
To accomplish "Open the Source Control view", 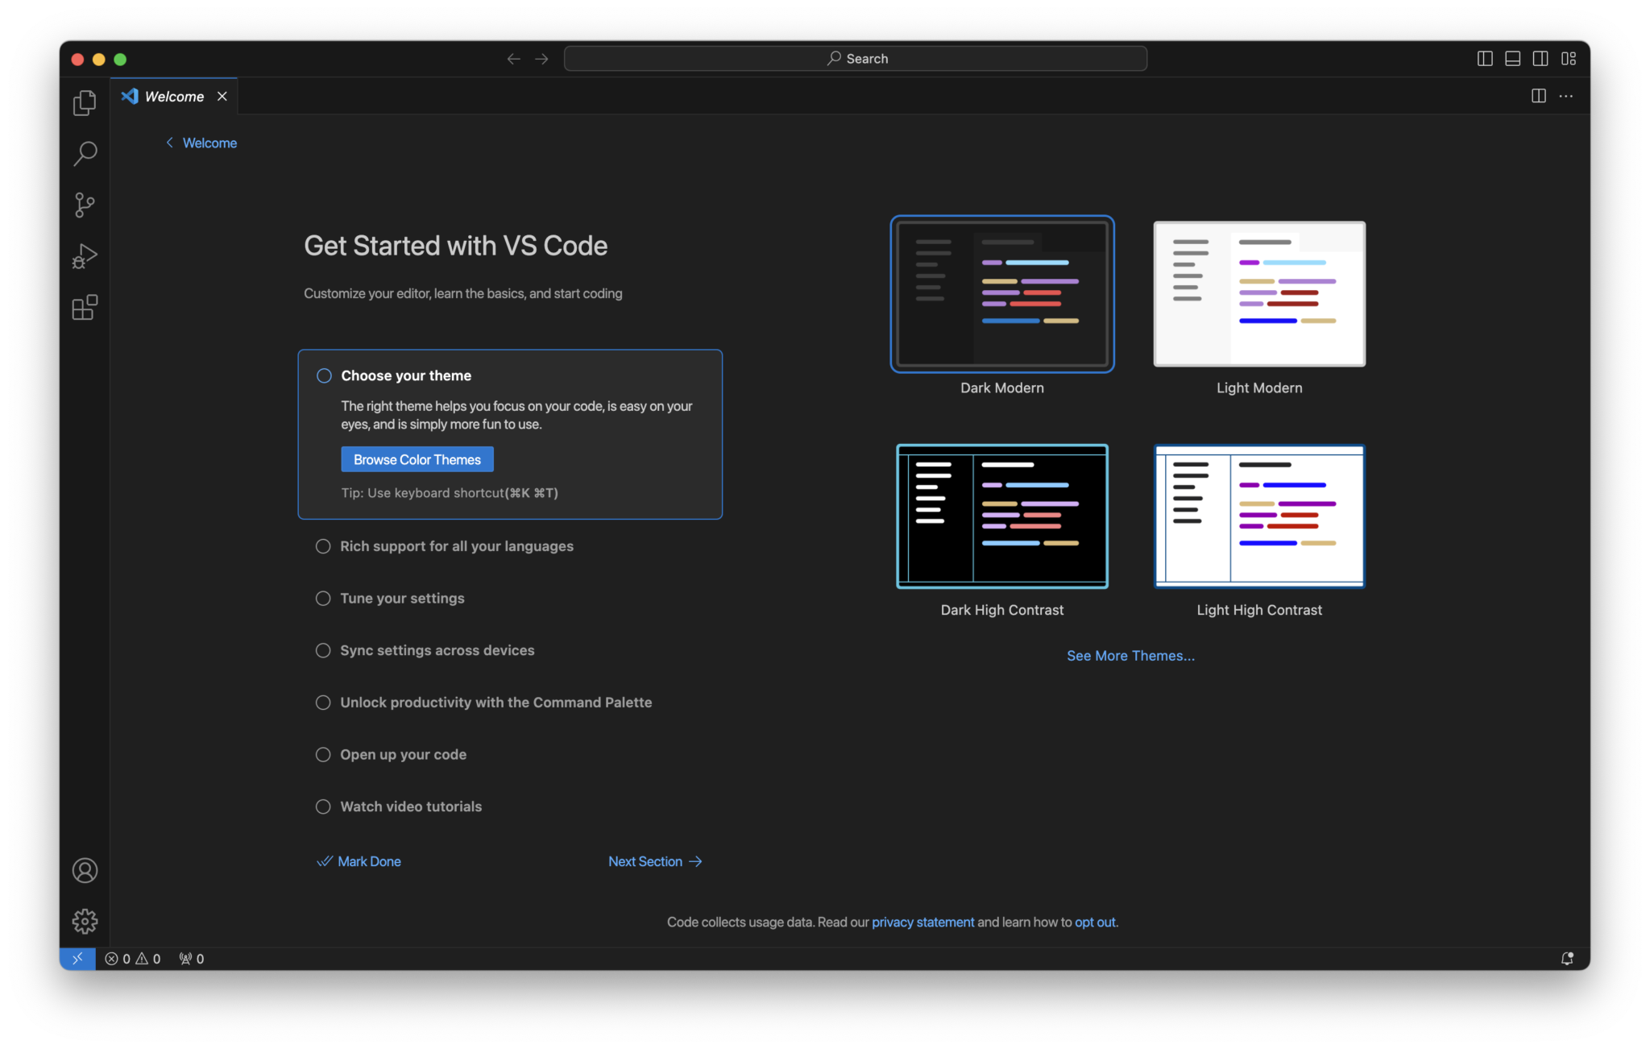I will click(85, 205).
